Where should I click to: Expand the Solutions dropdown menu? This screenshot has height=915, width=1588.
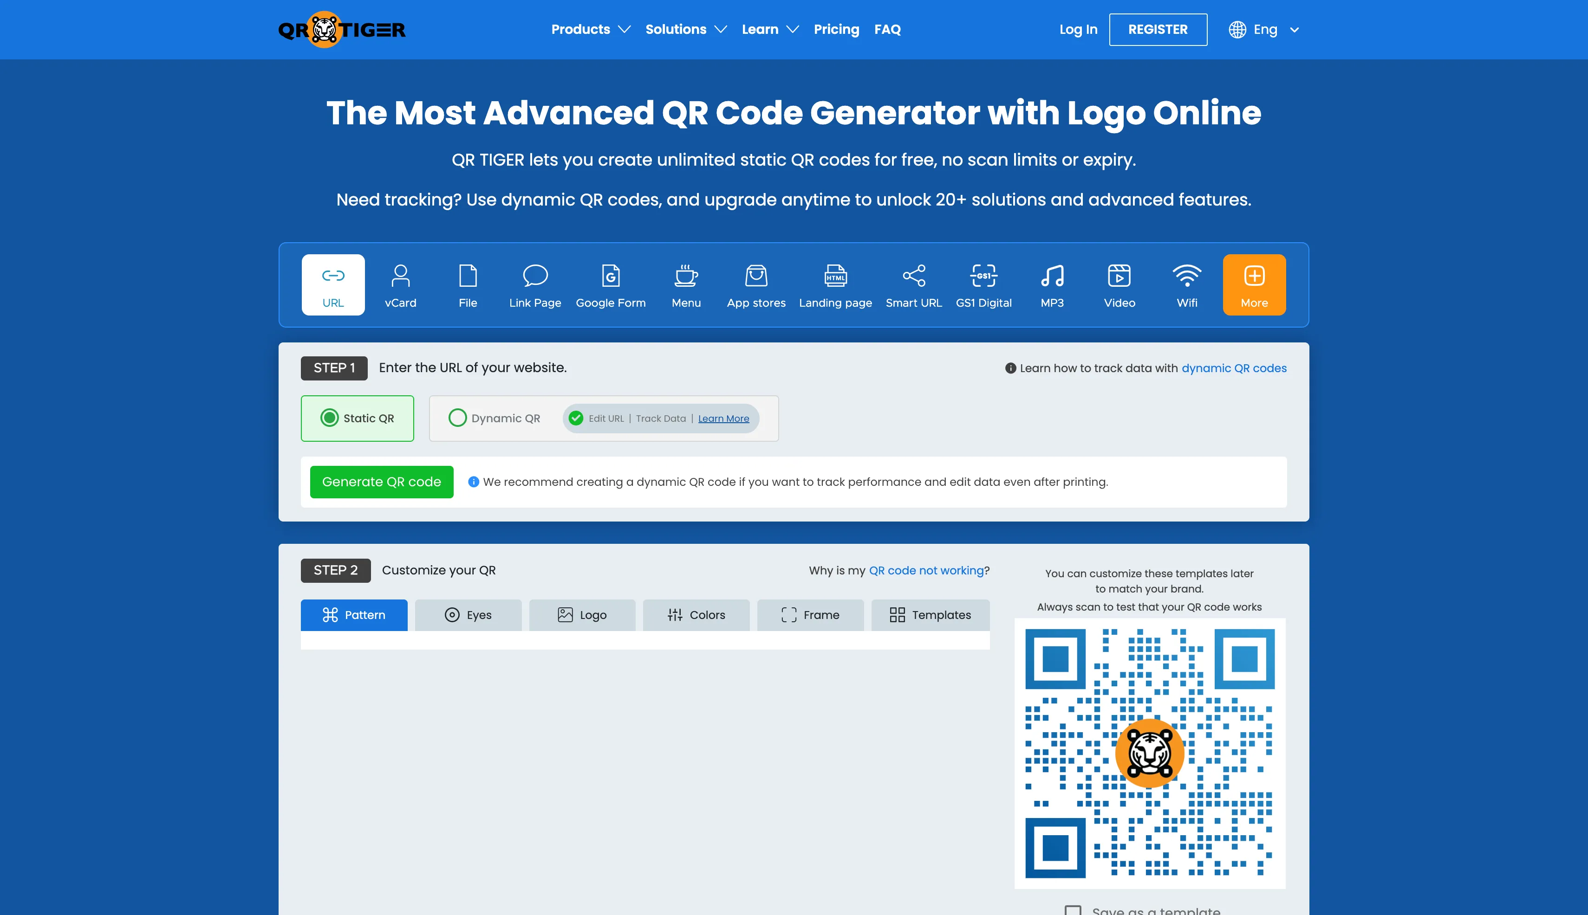click(685, 30)
